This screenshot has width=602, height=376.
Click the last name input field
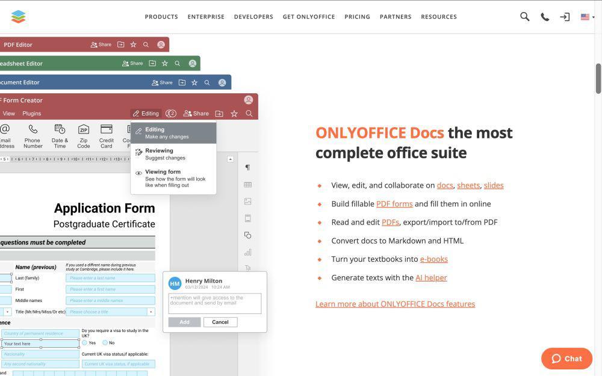point(110,278)
